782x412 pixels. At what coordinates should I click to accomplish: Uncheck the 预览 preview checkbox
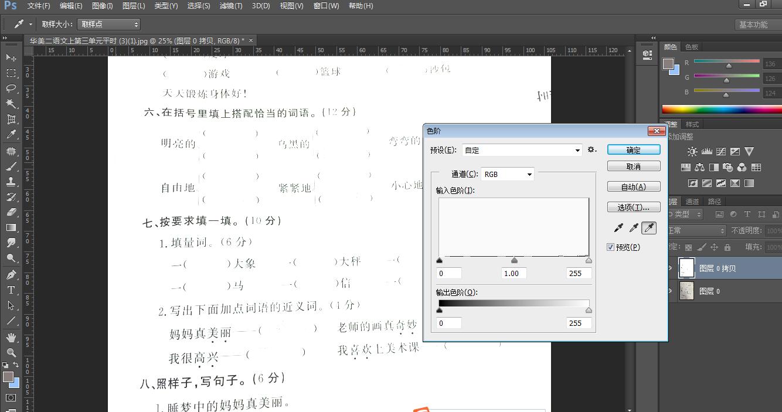tap(611, 247)
